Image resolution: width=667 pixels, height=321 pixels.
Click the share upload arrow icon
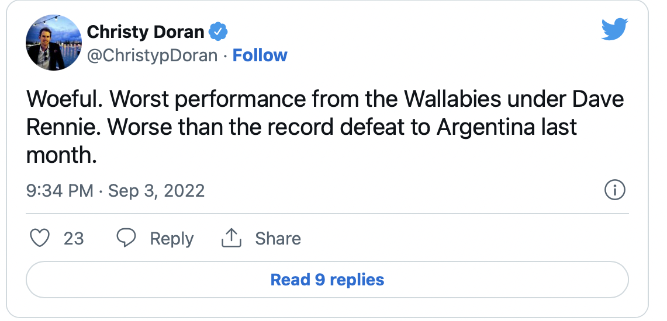click(x=231, y=238)
